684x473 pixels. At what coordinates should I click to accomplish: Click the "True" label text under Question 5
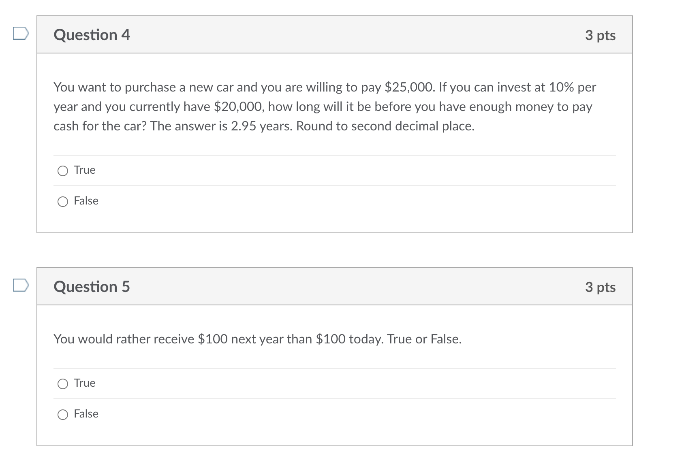[85, 383]
